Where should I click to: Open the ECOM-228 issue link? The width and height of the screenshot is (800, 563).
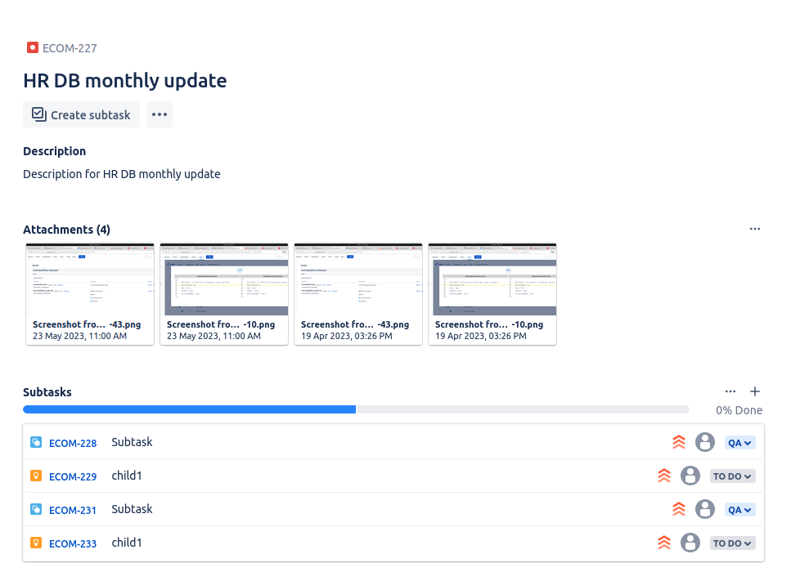pos(73,443)
